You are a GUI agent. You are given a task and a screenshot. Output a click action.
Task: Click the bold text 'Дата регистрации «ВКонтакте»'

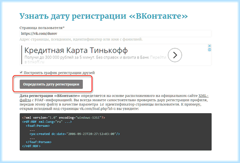(x=50, y=96)
